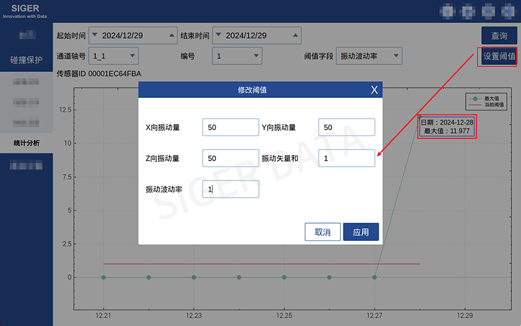521x326 pixels.
Task: Click the 结束时间 down arrow
Action: (218, 35)
